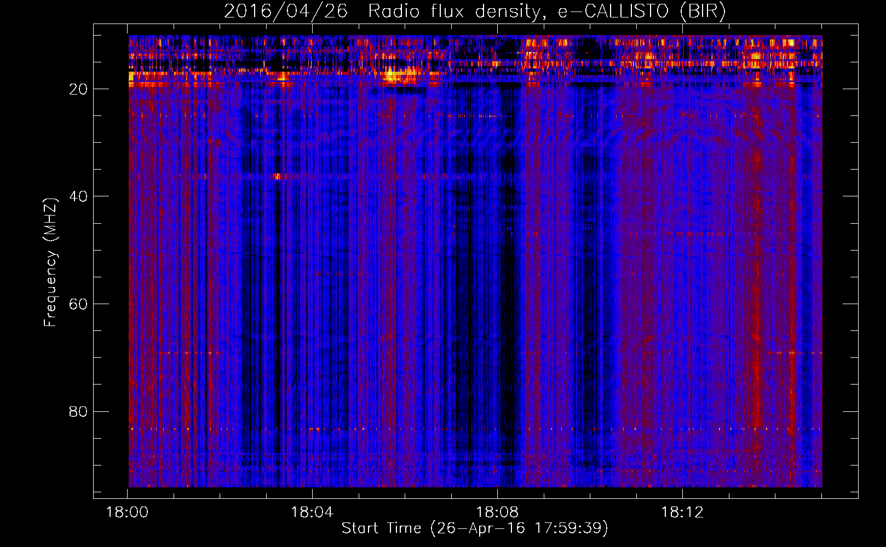The width and height of the screenshot is (886, 547).
Task: Click the '18:04' time tick label
Action: 312,513
